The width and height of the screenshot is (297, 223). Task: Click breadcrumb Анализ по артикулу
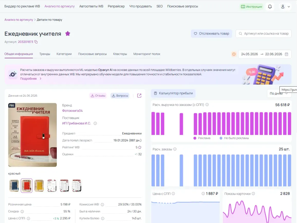tap(18, 20)
